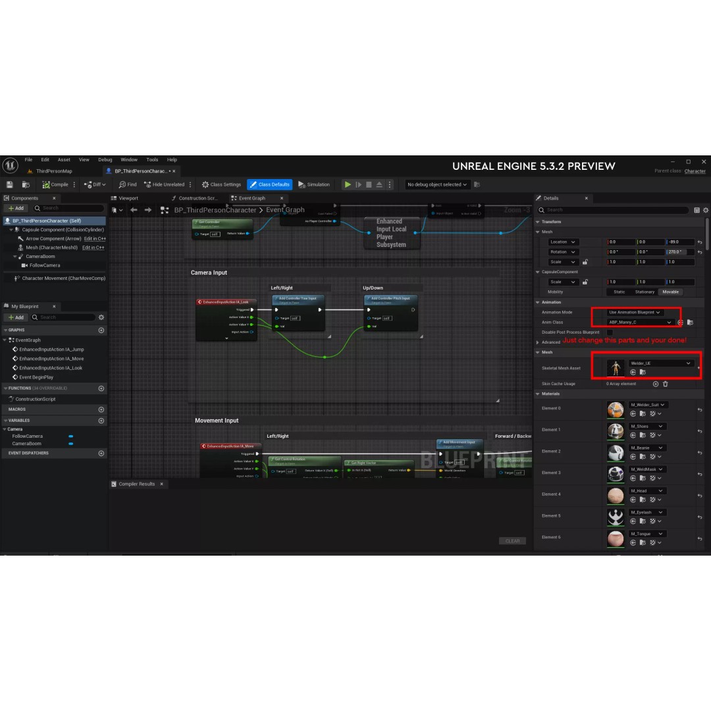Switch to the Construction Script tab
The image size is (711, 711).
(x=197, y=198)
